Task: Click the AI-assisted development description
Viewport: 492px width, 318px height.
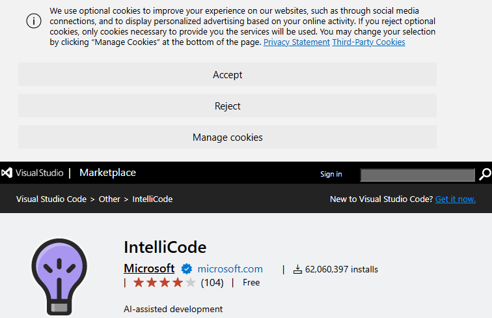Action: 173,309
